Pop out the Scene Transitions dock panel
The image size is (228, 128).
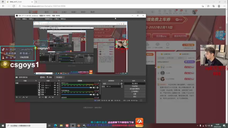122,81
